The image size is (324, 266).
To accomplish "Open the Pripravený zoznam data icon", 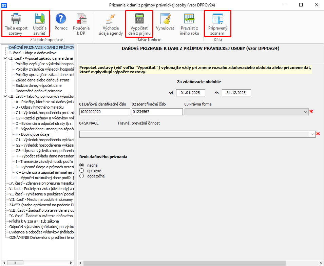I will tap(217, 19).
